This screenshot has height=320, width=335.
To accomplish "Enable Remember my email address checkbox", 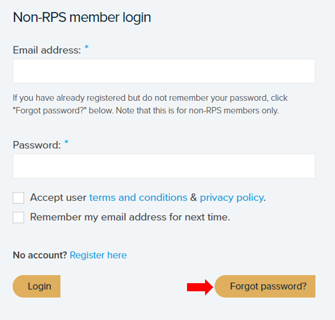I will (x=18, y=217).
